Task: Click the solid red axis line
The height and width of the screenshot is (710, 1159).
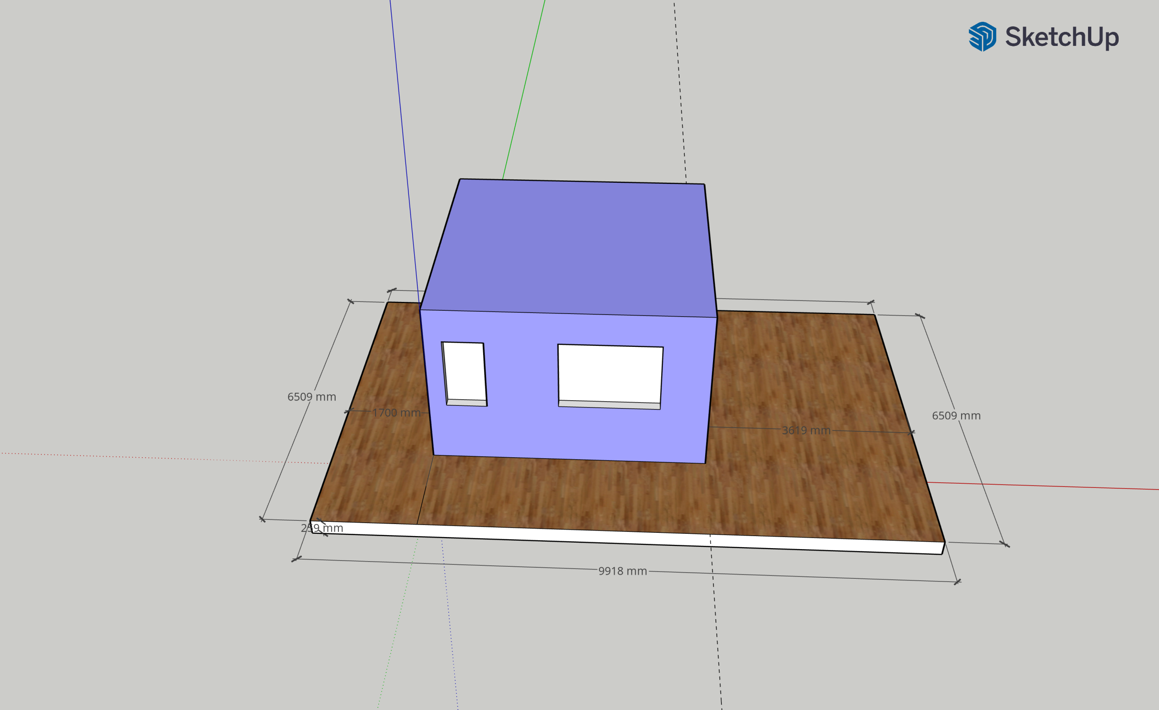Action: click(1058, 487)
